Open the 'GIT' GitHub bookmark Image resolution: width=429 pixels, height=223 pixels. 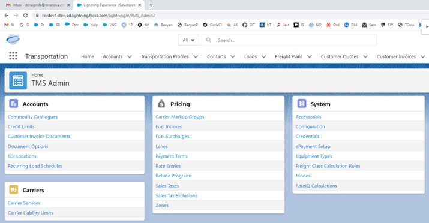[248, 25]
